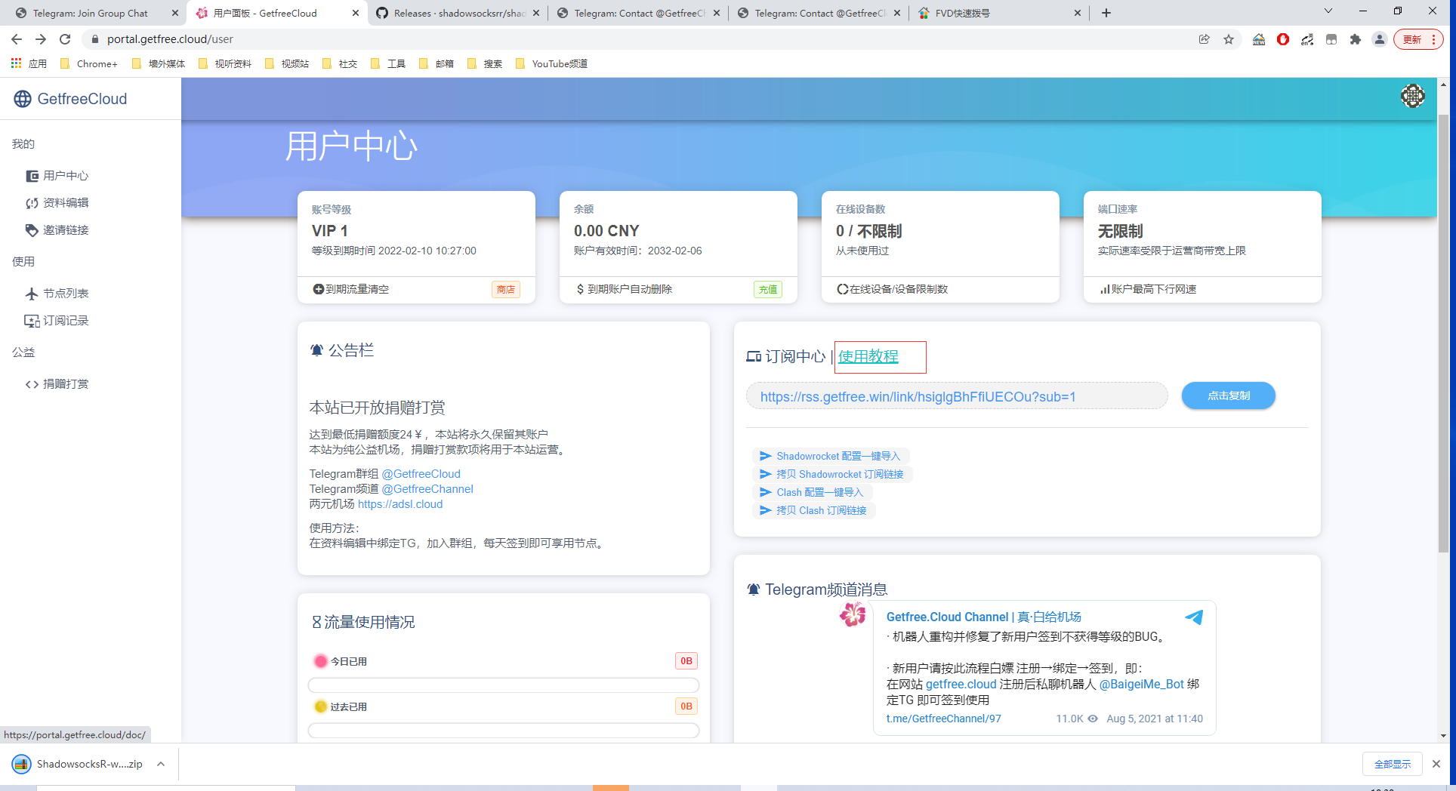Open the extensions puzzle icon
1456x791 pixels.
[1356, 39]
